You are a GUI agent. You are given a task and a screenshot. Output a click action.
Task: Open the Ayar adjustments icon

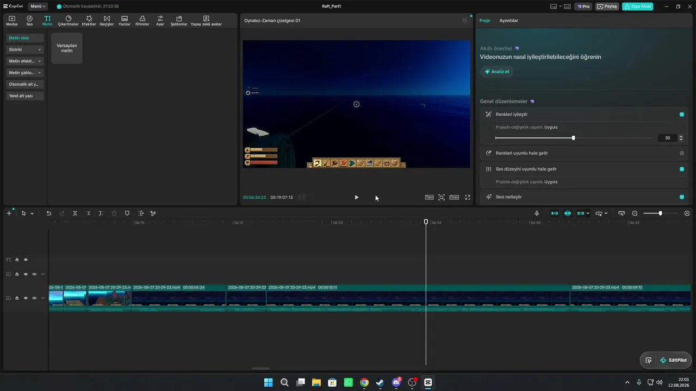coord(160,21)
